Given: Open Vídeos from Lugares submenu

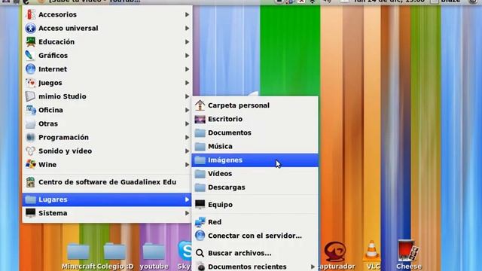Looking at the screenshot, I should coord(255,174).
